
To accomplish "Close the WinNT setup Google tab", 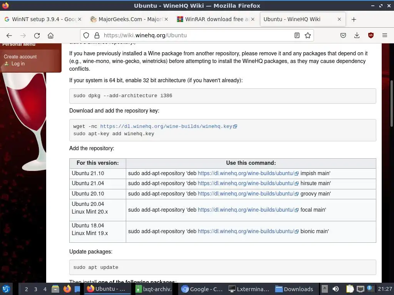I will [x=79, y=19].
